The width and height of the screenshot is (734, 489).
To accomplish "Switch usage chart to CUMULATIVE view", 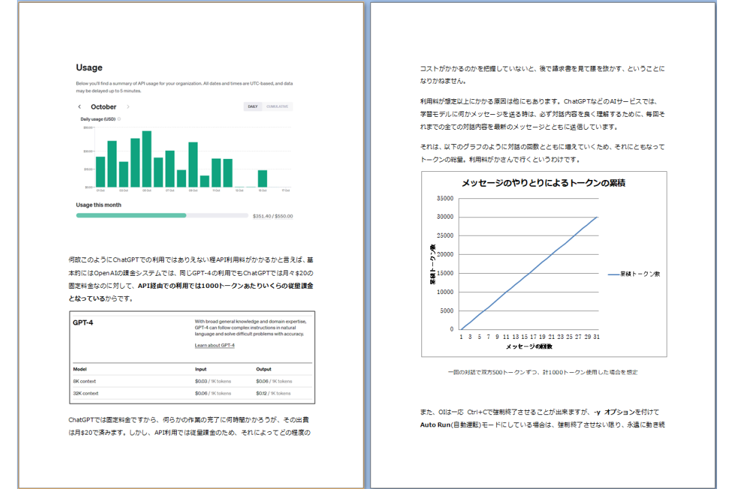I will coord(277,107).
